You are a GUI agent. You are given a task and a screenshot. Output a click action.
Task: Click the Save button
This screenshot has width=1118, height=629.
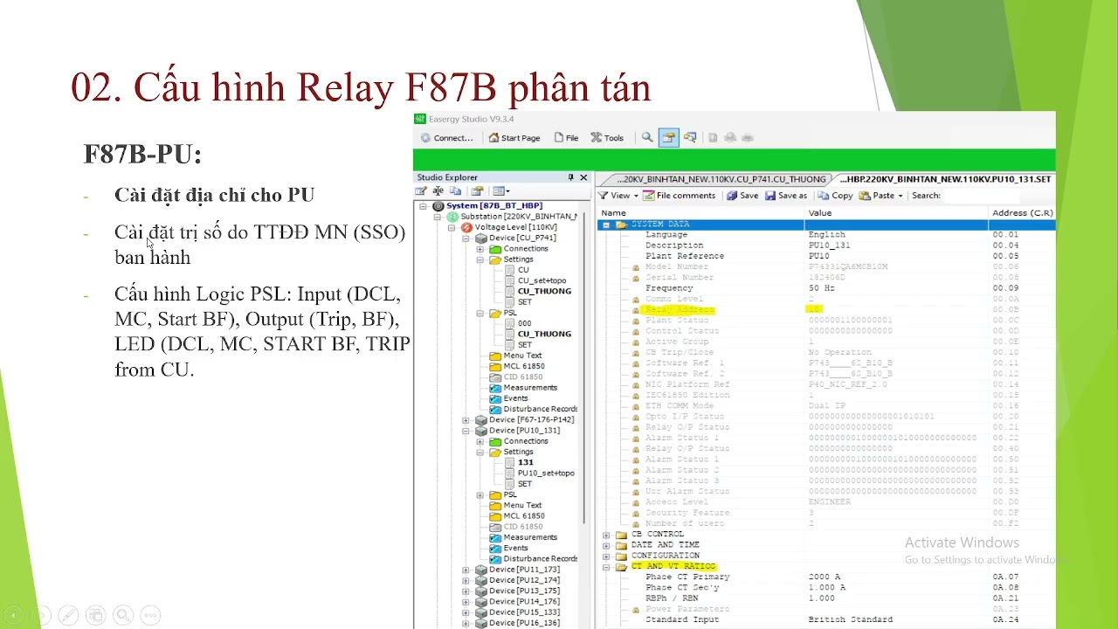(x=742, y=196)
